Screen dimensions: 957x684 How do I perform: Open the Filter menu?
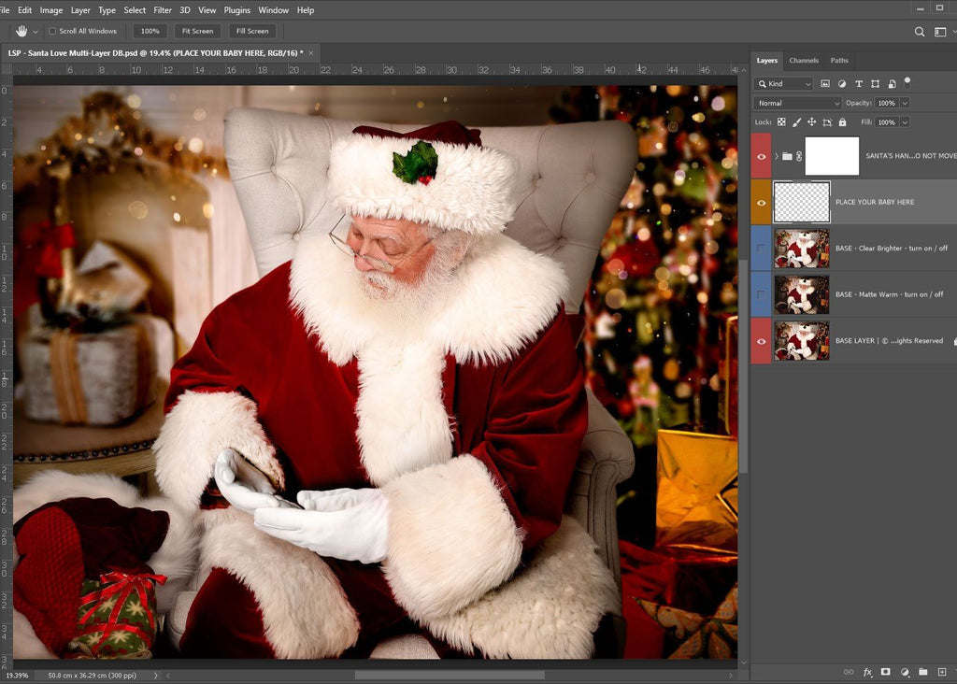[x=163, y=10]
